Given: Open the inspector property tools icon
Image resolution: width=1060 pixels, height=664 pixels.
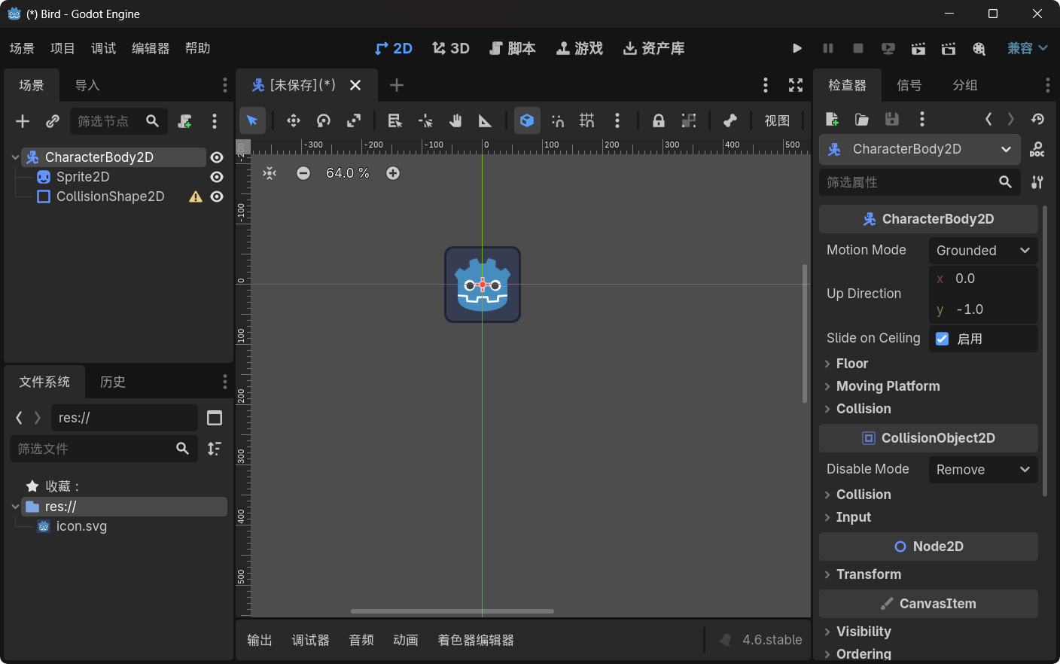Looking at the screenshot, I should [x=1037, y=182].
